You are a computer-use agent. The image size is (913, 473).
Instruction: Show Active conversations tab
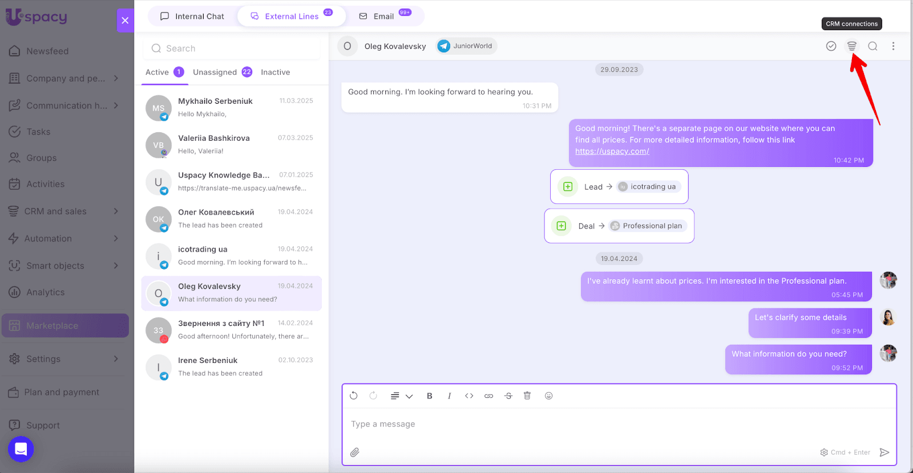point(164,72)
